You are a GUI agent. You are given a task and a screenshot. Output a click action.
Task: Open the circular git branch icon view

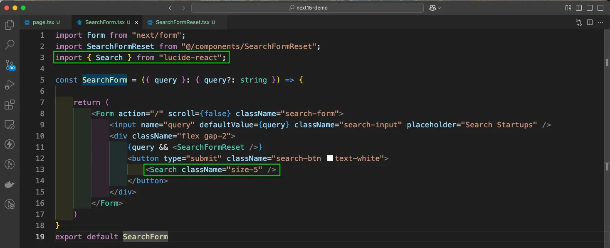pos(9,164)
